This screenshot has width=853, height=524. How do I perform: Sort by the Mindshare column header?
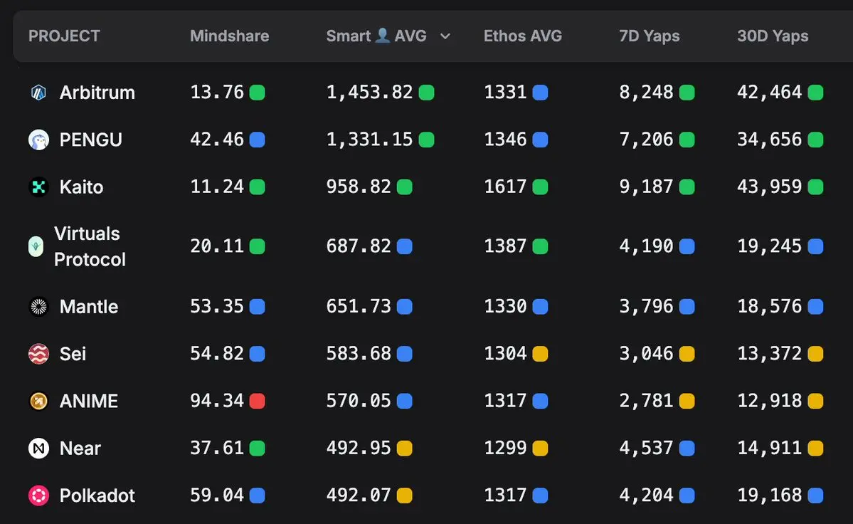[230, 36]
